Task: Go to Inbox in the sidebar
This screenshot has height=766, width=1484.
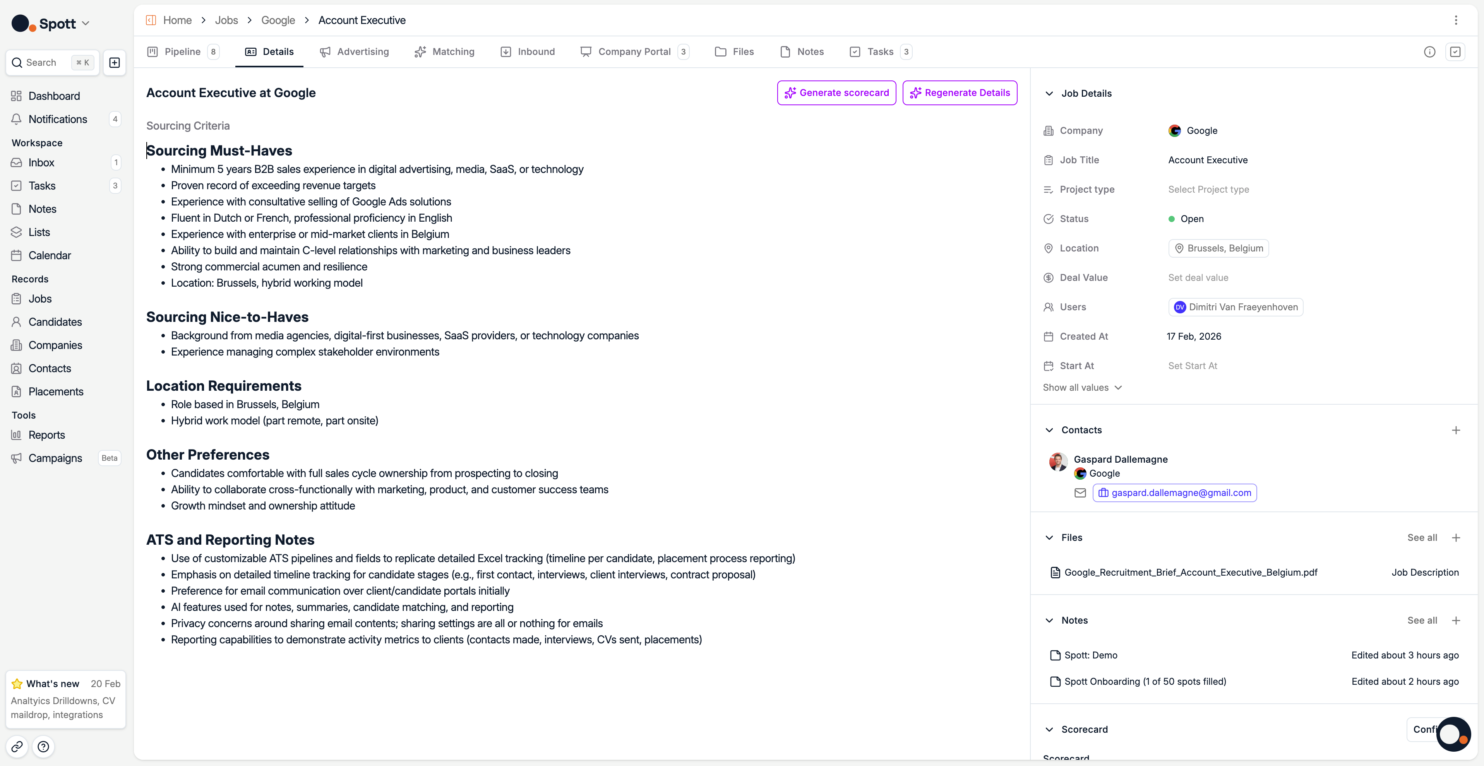Action: click(x=41, y=163)
